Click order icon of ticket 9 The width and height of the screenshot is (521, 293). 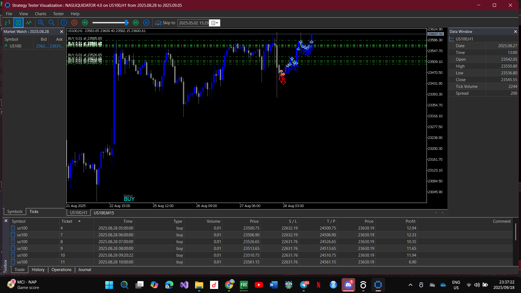coord(13,248)
